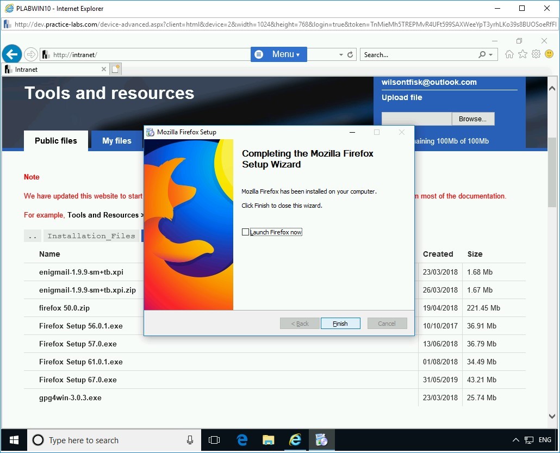The image size is (560, 453).
Task: Launch Internet Explorer from the taskbar
Action: (295, 440)
